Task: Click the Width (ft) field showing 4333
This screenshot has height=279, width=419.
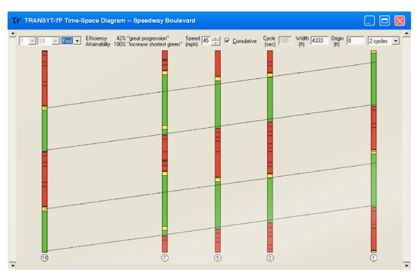Action: (x=319, y=40)
